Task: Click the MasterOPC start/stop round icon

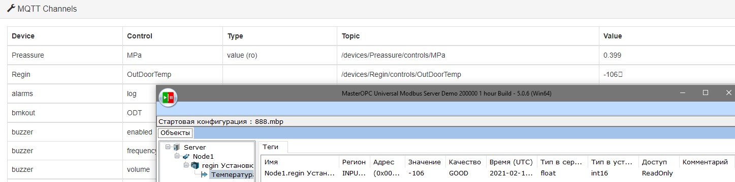Action: (168, 97)
